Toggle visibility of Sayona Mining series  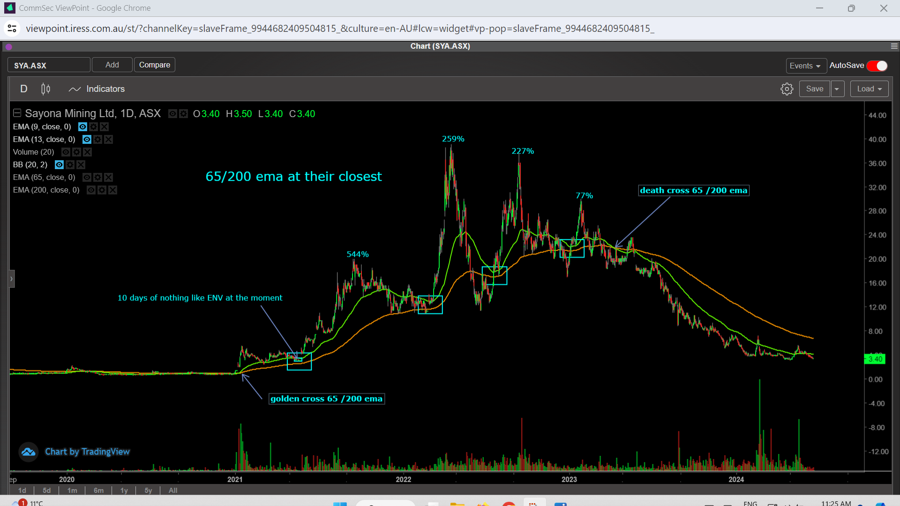[172, 114]
